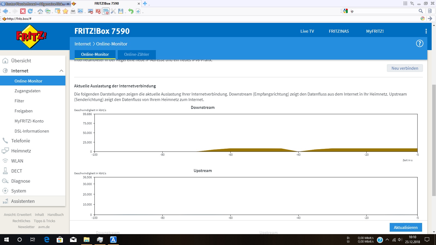436x245 pixels.
Task: Click the new page plus icon in toolbar
Action: click(138, 11)
